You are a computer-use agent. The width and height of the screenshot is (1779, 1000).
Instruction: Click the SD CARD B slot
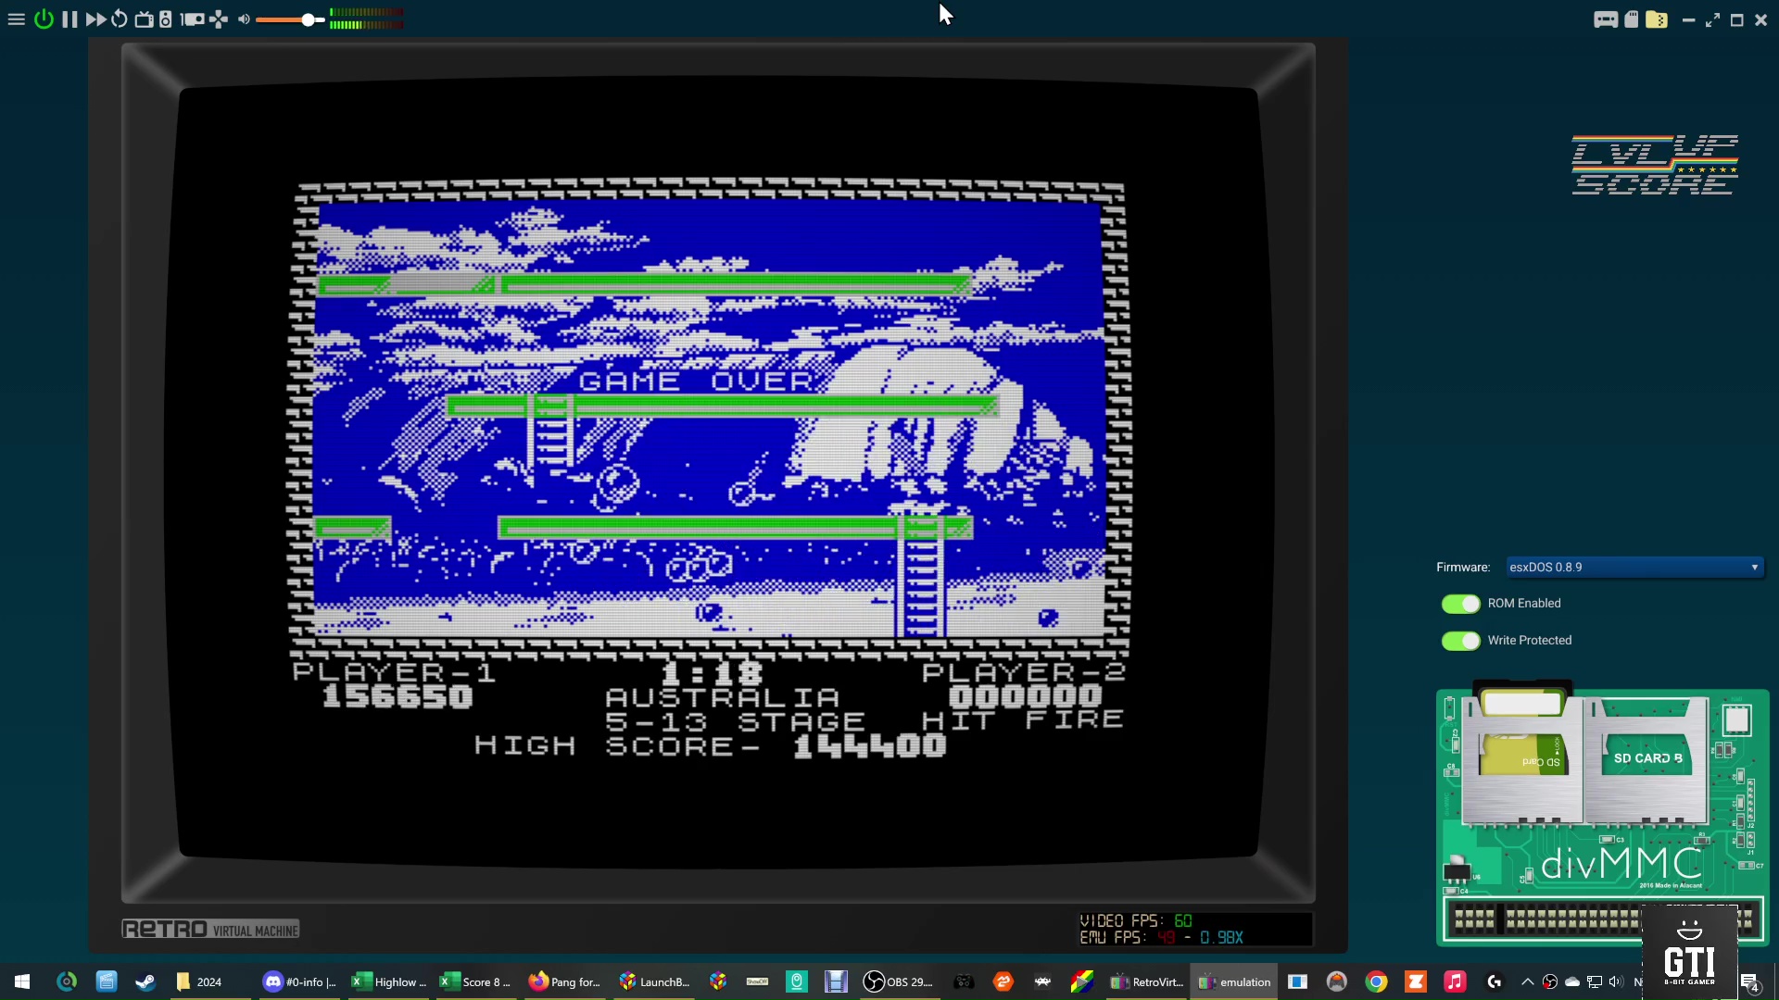tap(1647, 757)
